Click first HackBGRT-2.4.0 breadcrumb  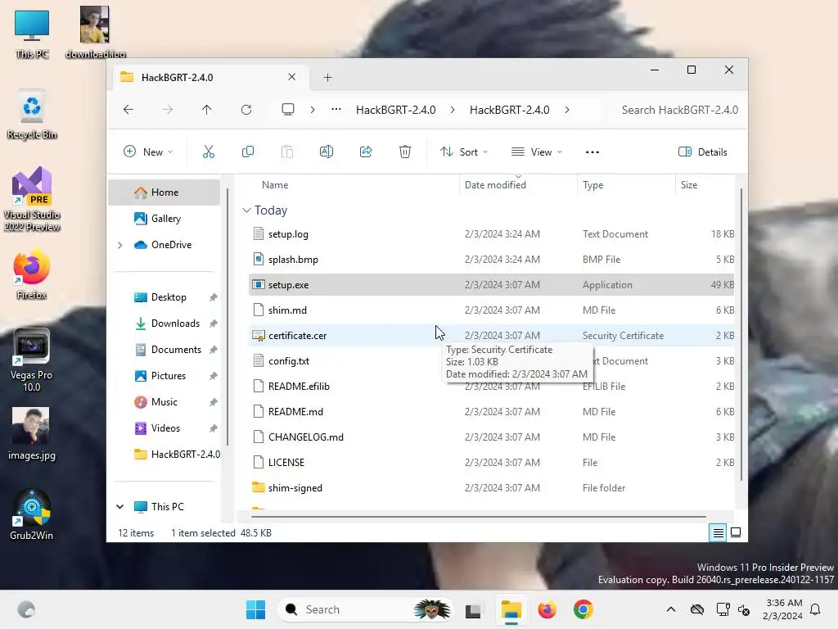(395, 110)
